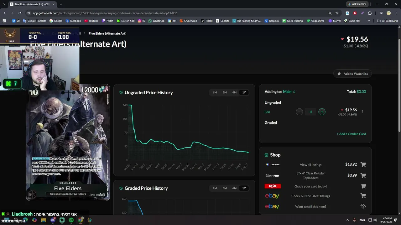This screenshot has height=225, width=401.
Task: Open the Collectr bookmark
Action: [222, 21]
